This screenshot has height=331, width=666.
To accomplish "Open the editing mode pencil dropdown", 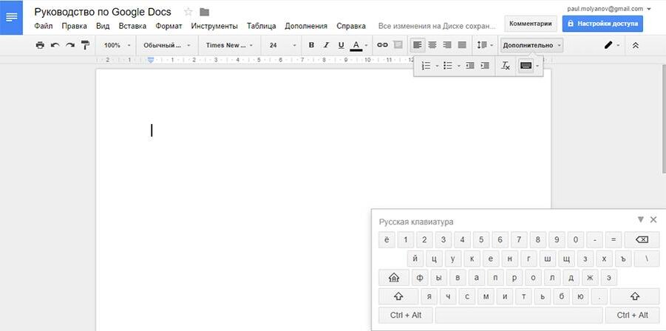I will pyautogui.click(x=612, y=45).
